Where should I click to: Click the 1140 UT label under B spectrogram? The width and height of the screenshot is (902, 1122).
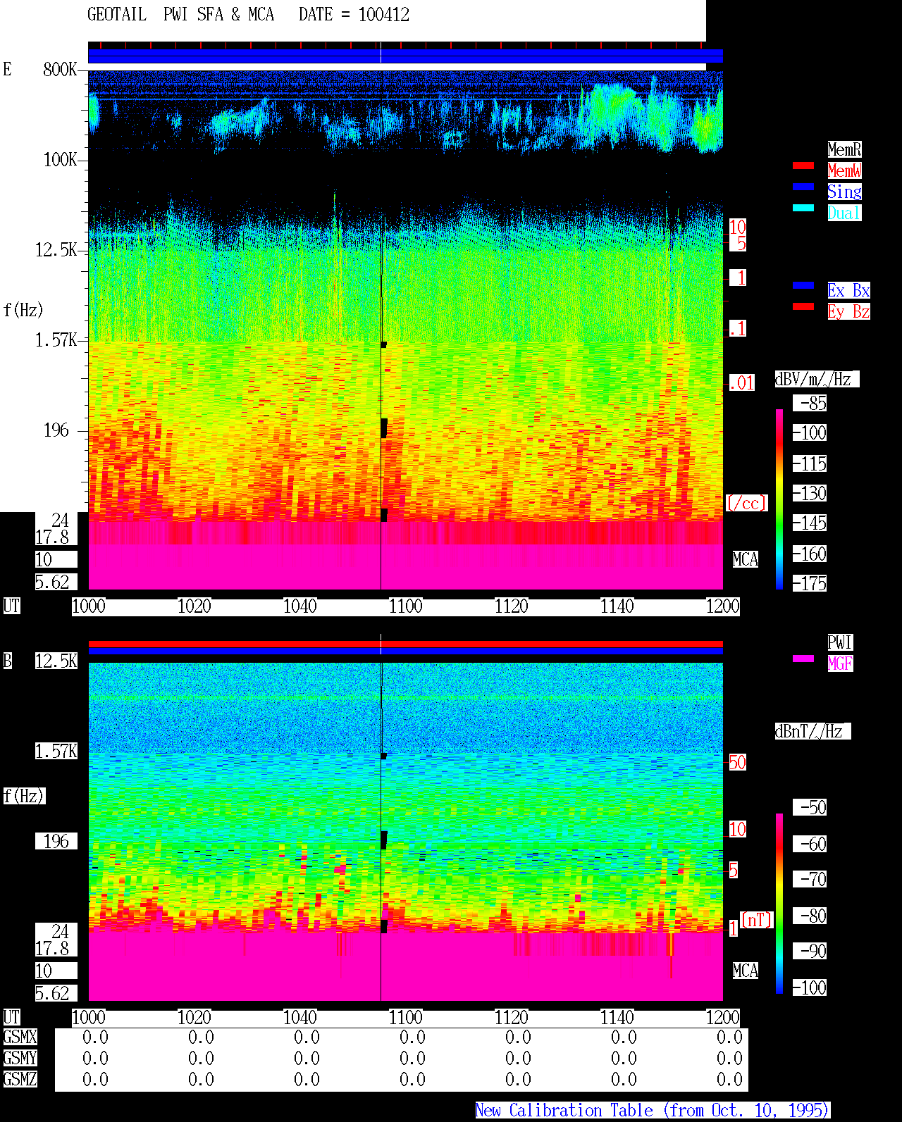click(617, 1018)
